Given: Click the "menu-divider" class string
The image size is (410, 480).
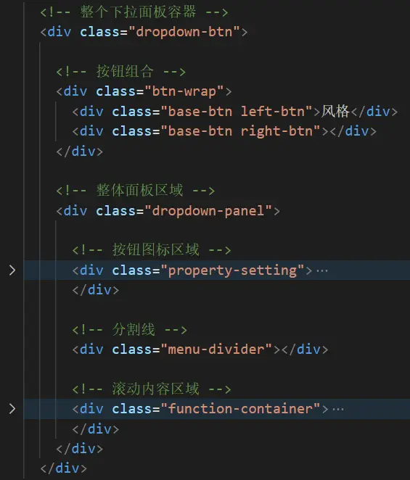Looking at the screenshot, I should pos(216,349).
